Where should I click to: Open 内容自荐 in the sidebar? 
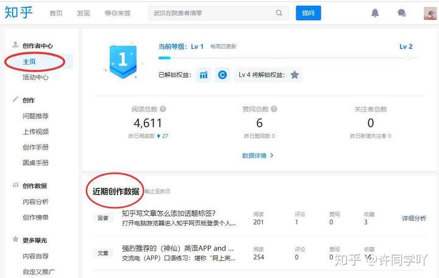pyautogui.click(x=35, y=256)
